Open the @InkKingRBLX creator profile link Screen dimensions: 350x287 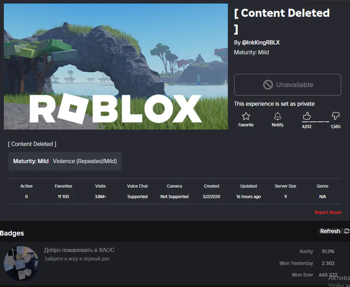[261, 43]
